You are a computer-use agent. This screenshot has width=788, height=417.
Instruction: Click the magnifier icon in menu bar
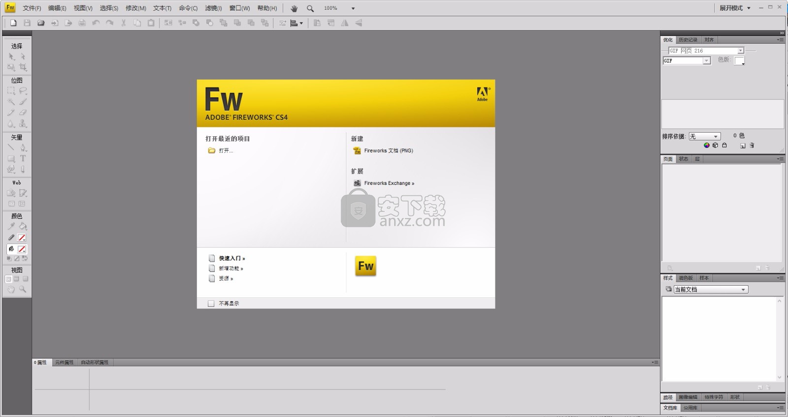click(x=310, y=8)
